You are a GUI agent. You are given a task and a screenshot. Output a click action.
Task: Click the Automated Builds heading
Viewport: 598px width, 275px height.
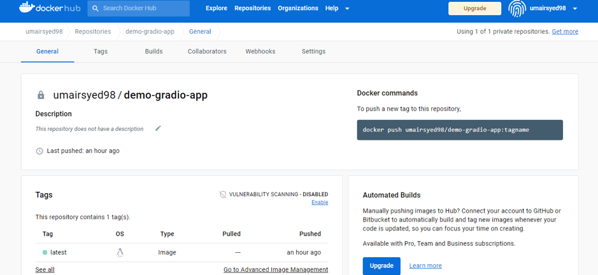pos(392,195)
